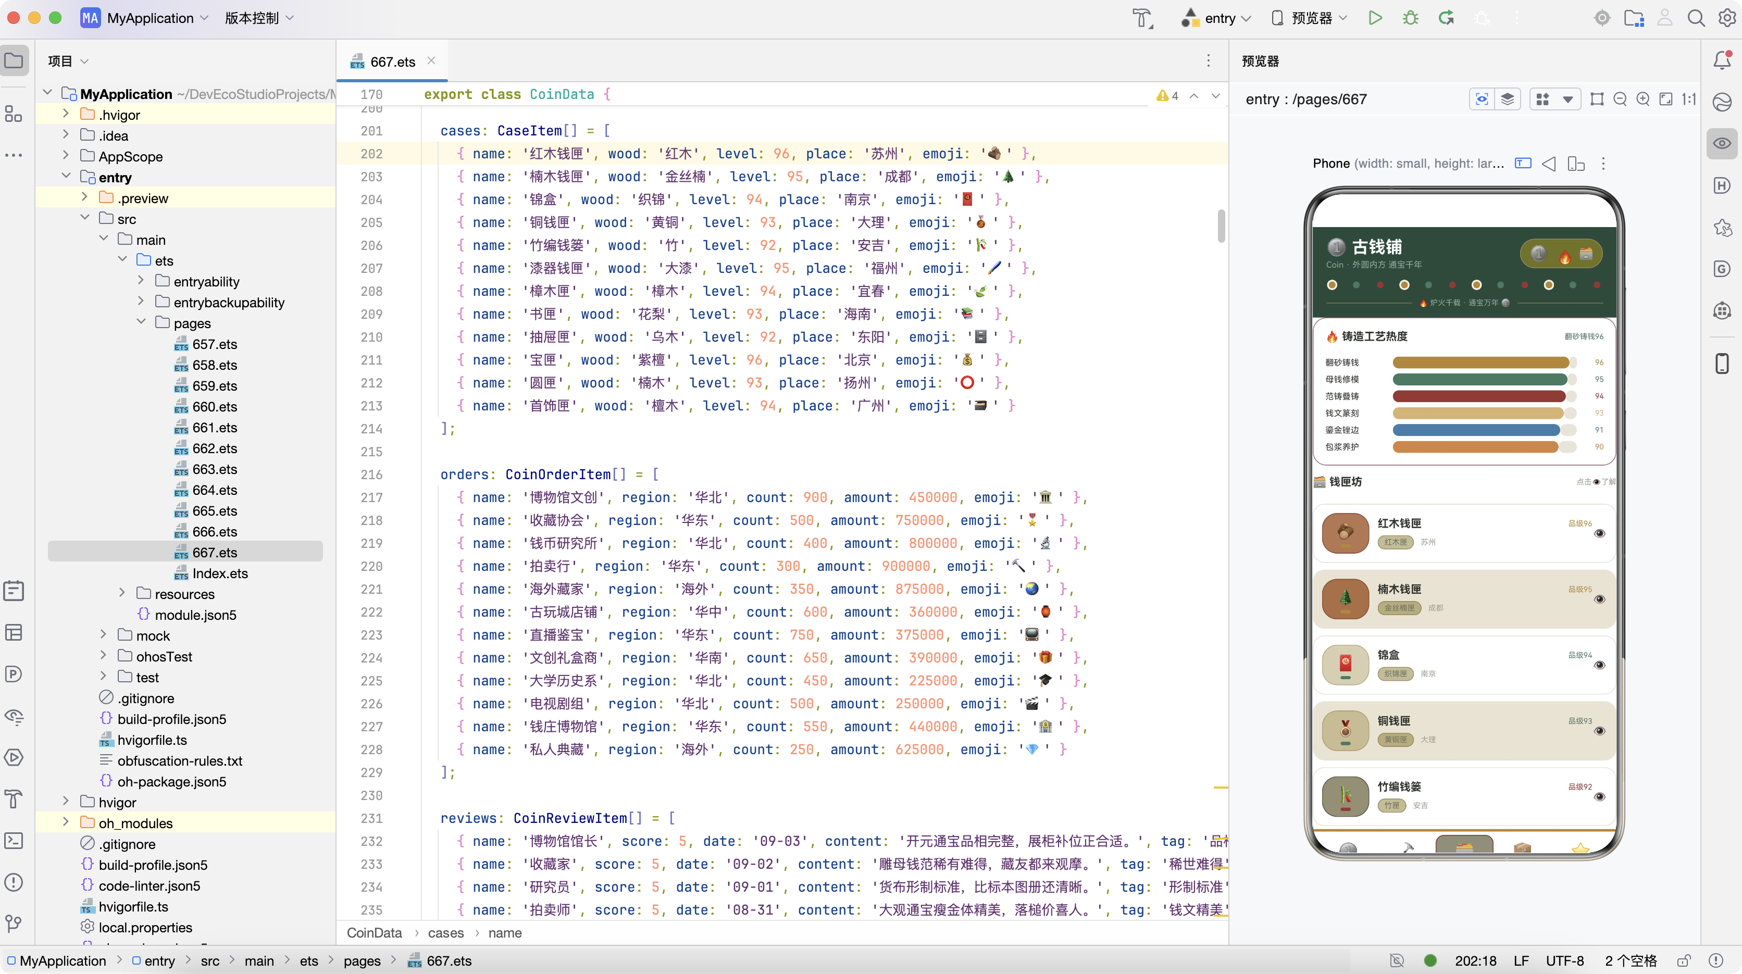
Task: Zoom in the previewer
Action: (1643, 99)
